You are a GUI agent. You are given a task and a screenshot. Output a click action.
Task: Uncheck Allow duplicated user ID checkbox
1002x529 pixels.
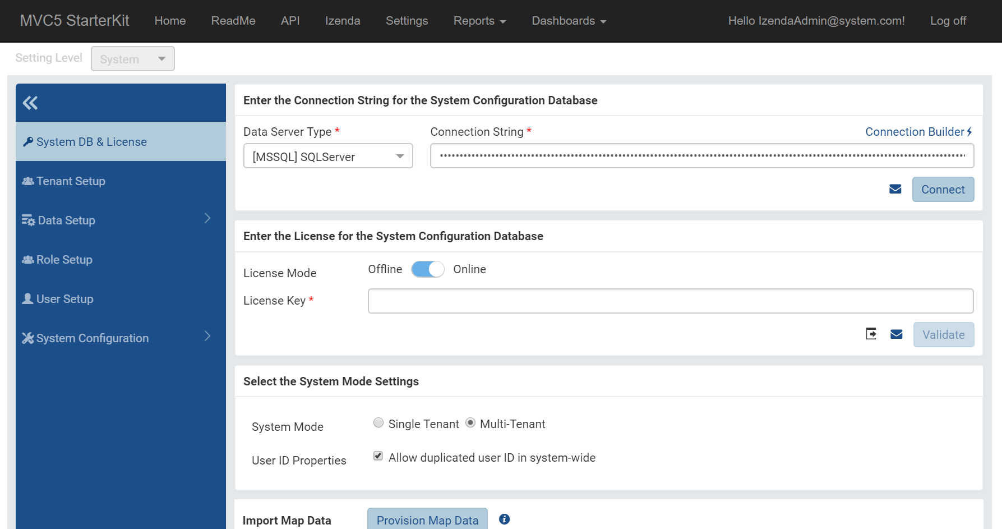tap(378, 456)
